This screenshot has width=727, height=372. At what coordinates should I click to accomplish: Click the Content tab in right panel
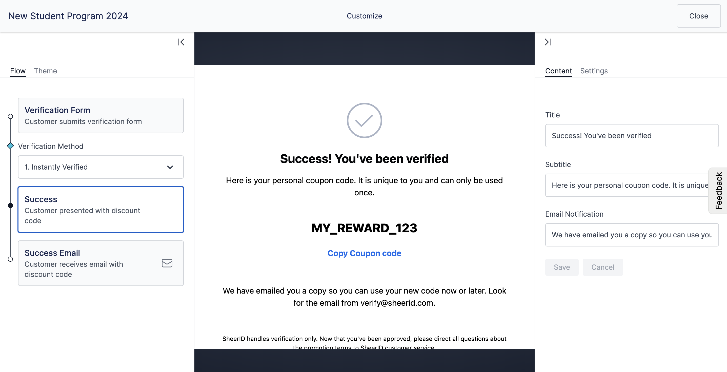click(x=559, y=71)
